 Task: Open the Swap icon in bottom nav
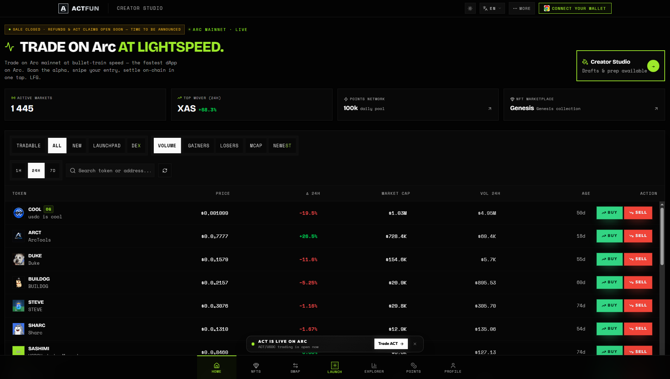(295, 367)
